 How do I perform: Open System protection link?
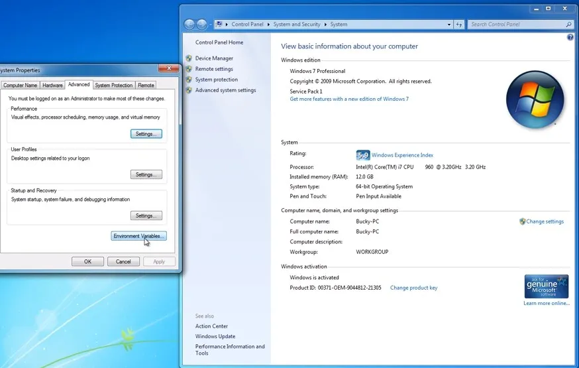pos(217,80)
